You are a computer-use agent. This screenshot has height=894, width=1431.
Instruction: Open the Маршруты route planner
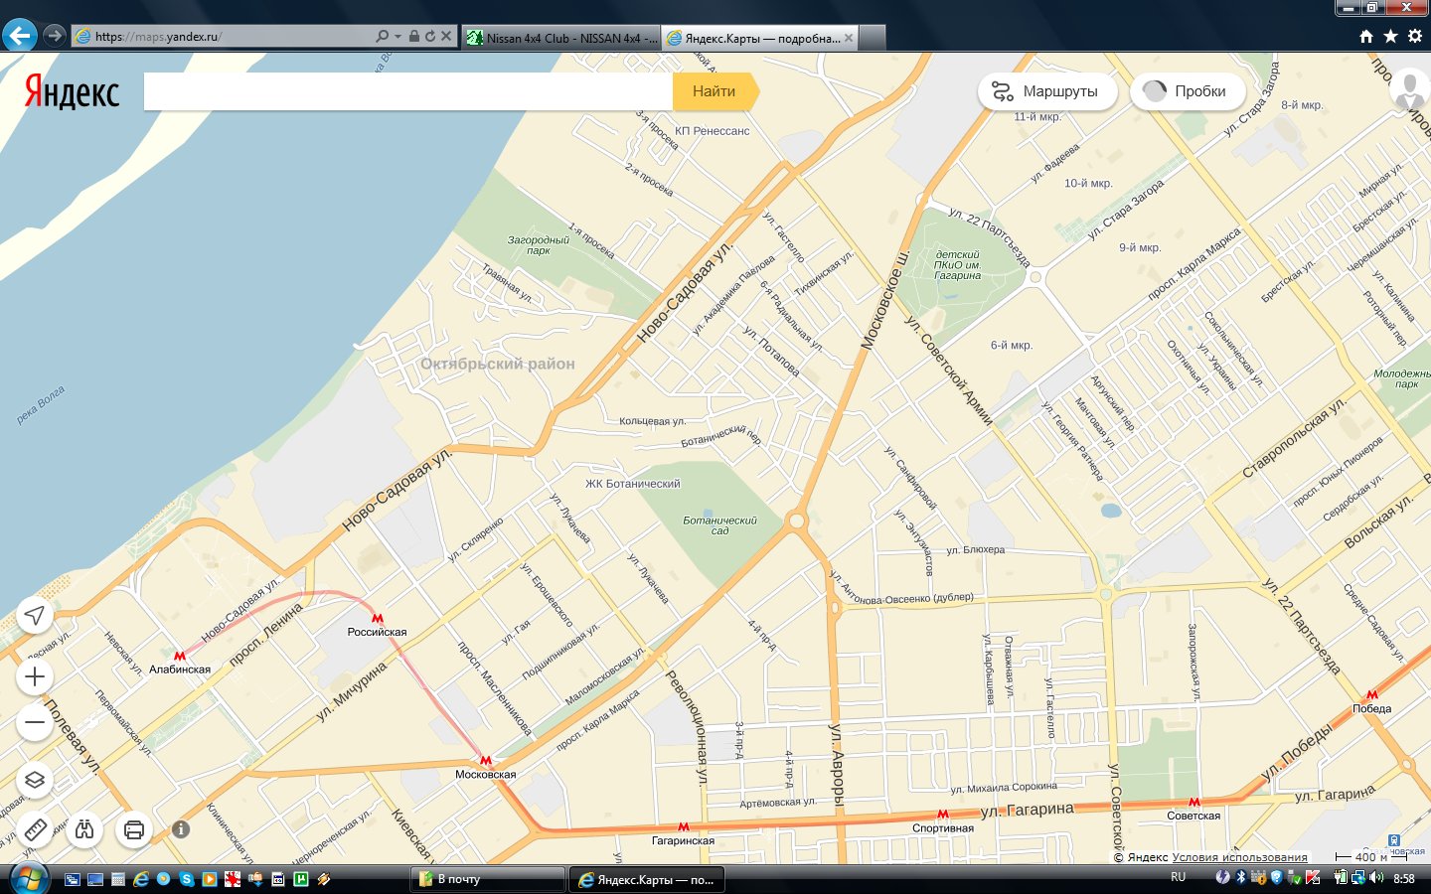tap(1047, 91)
